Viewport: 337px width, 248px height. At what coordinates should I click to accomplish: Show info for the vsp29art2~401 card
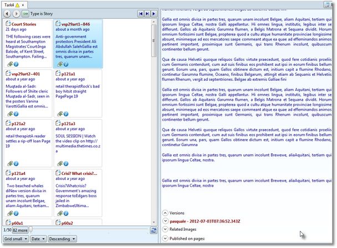16,114
